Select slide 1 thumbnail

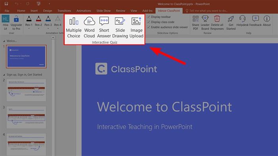(x=27, y=57)
